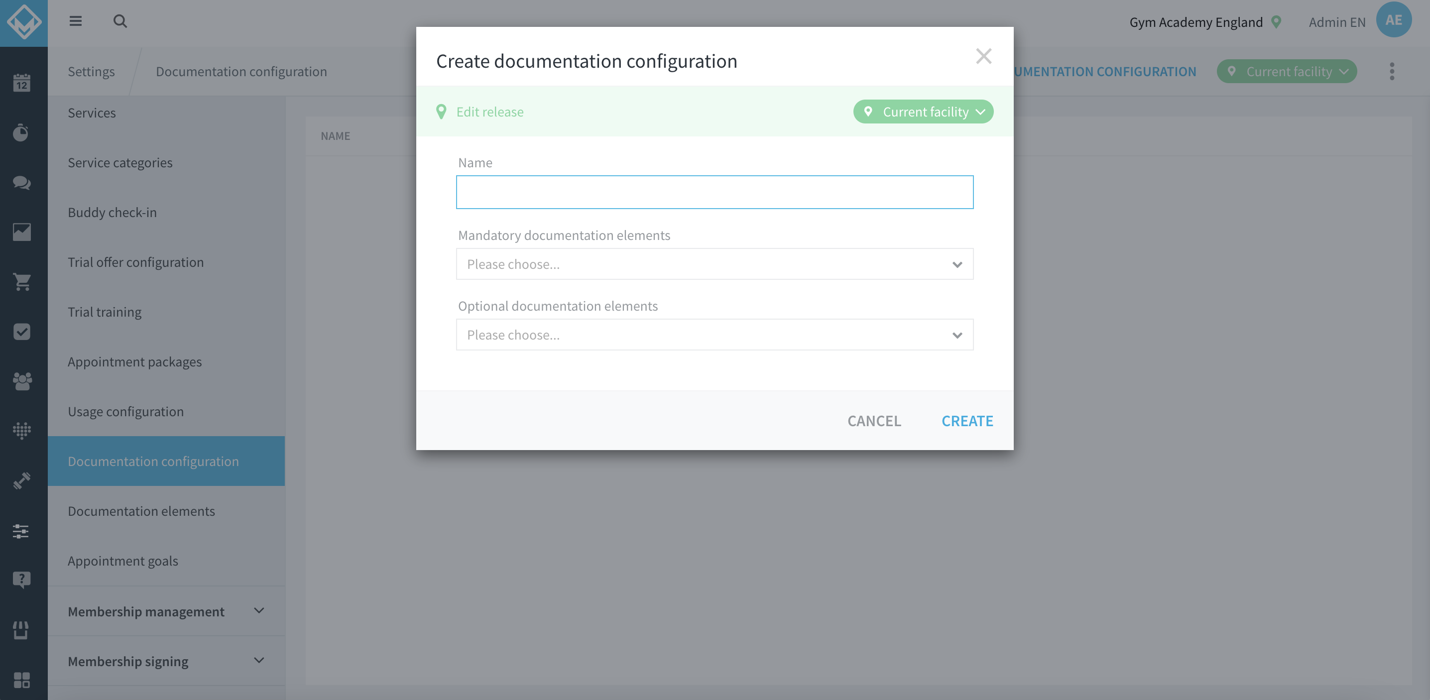Close the create configuration dialog
This screenshot has height=700, width=1430.
coord(983,56)
